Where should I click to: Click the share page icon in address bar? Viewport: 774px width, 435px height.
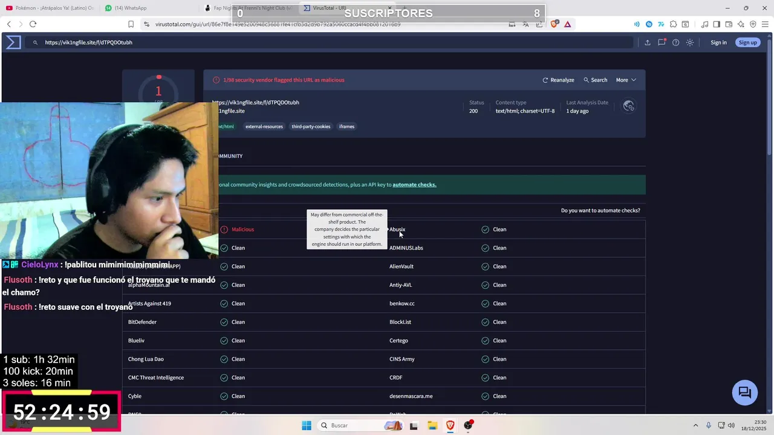tap(539, 24)
